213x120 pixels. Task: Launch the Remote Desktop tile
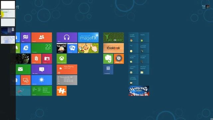pyautogui.click(x=26, y=80)
